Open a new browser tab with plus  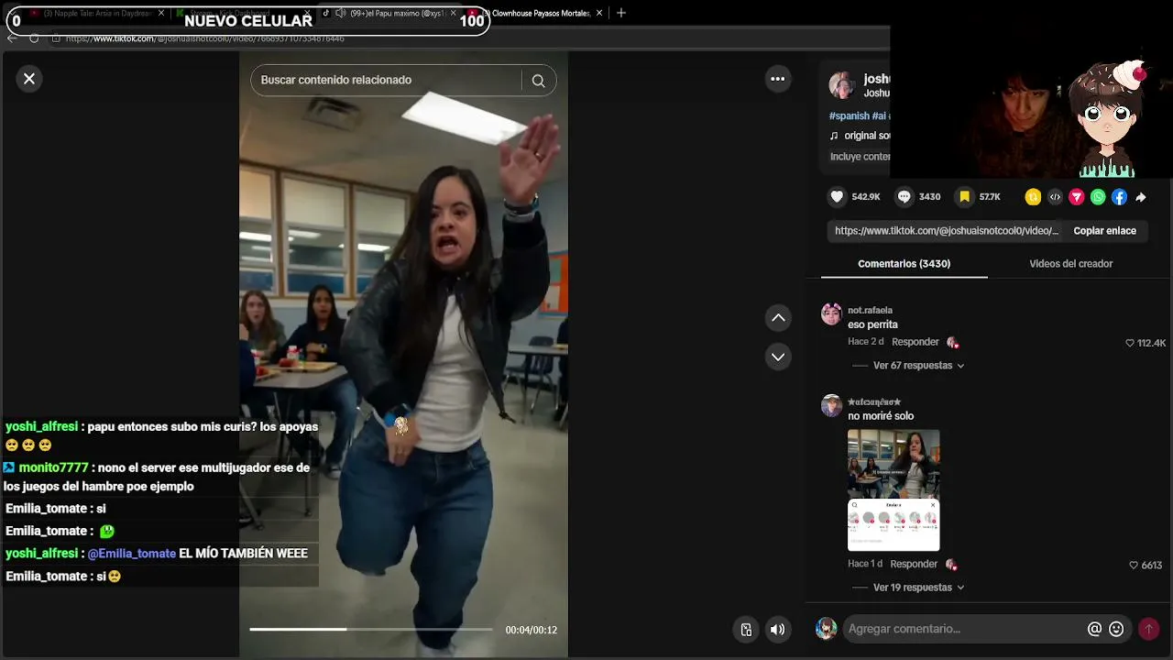(620, 13)
